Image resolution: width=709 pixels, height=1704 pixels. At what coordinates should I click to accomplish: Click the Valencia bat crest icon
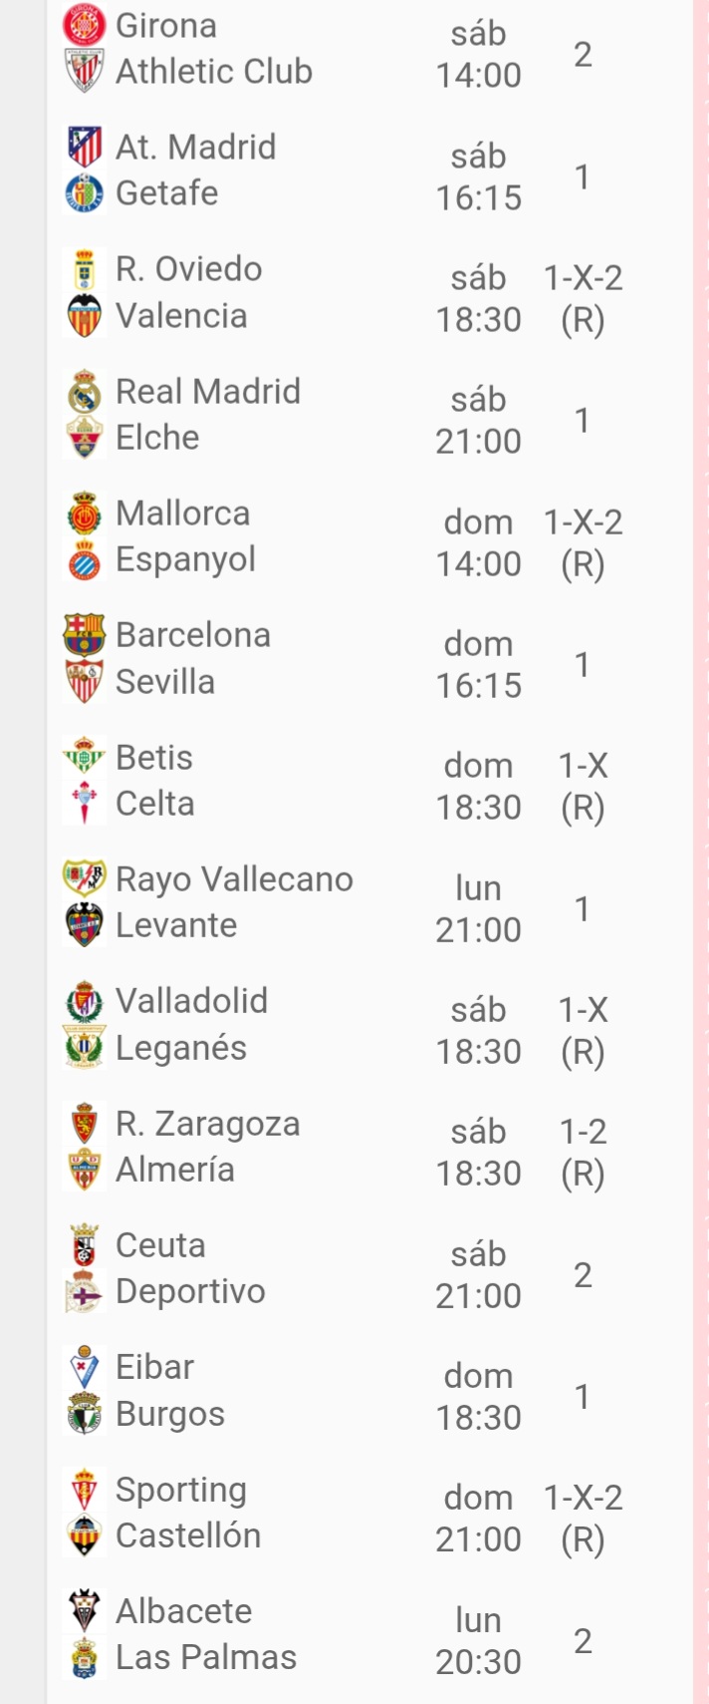(x=85, y=316)
